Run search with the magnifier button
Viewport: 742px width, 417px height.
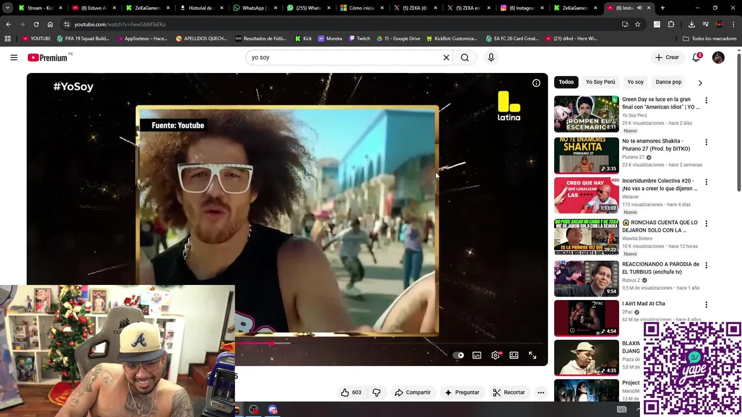pyautogui.click(x=465, y=57)
